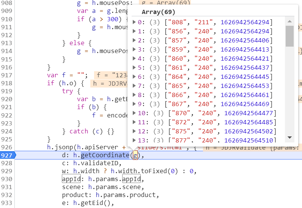Viewport: 302px width, 208px height.
Task: Click h.getEid() on line 933
Action: 92,203
